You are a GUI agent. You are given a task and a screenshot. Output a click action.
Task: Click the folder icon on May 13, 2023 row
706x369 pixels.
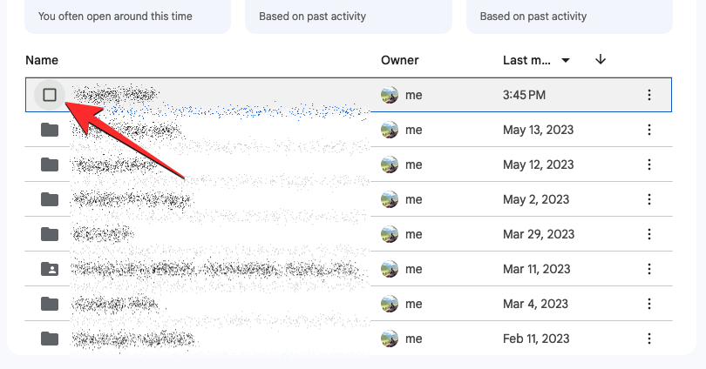[x=50, y=130]
